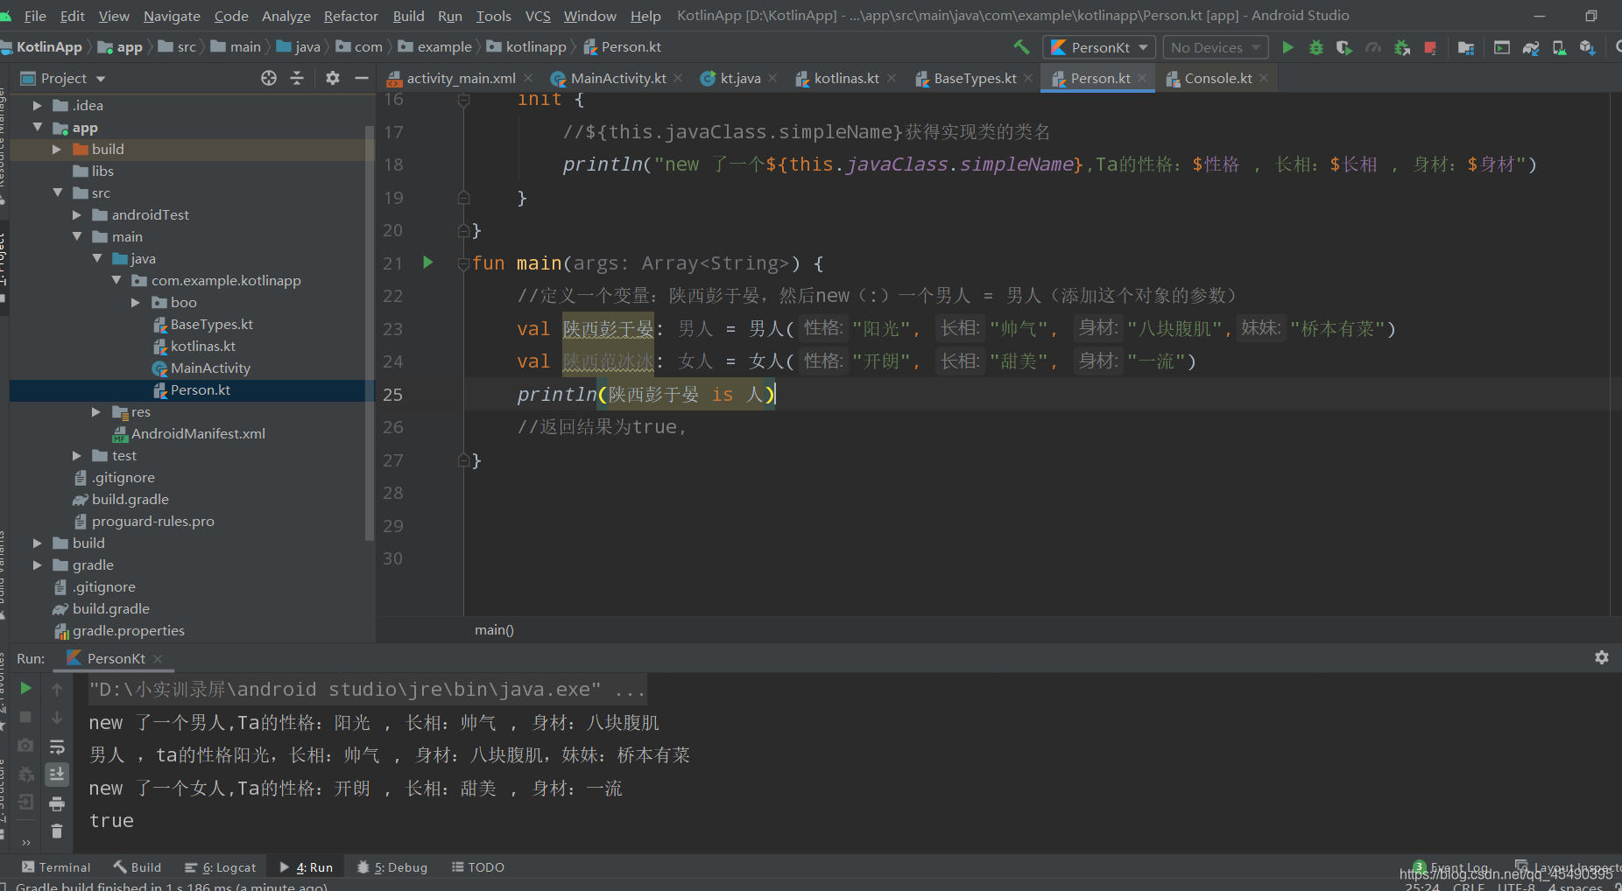Open the TODO tool window

tap(478, 866)
